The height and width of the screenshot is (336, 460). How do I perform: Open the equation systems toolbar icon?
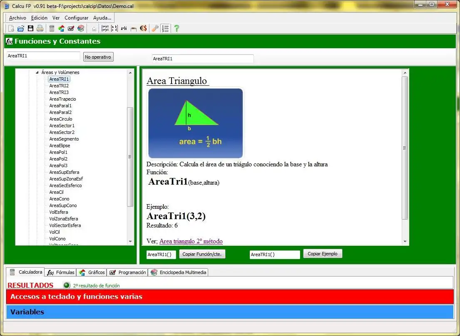tap(105, 28)
